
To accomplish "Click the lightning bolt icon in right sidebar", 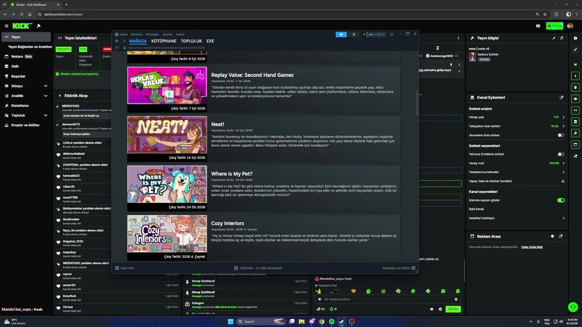I will tap(576, 76).
